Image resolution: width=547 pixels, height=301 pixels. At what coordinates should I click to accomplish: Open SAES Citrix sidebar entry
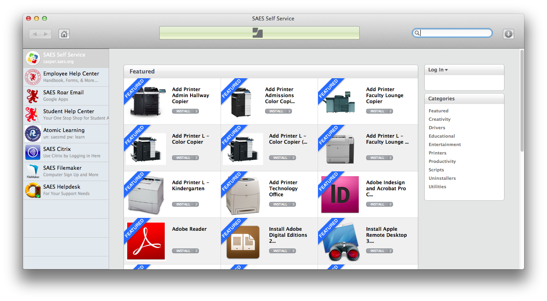click(x=66, y=153)
